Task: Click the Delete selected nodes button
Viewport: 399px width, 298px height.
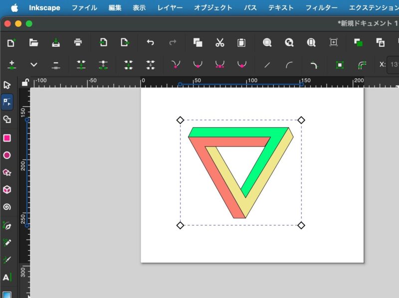Action: point(56,64)
